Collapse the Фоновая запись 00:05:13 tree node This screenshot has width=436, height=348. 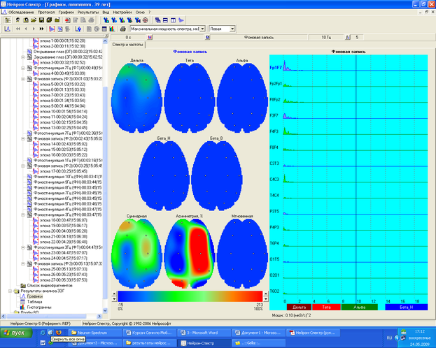click(23, 263)
